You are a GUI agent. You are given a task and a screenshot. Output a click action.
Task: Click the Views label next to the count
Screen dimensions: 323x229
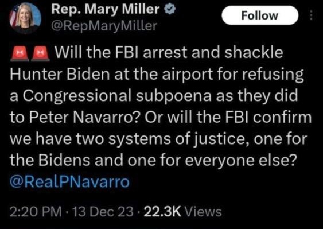point(203,211)
